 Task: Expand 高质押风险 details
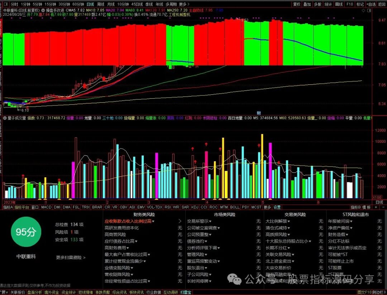tap(278, 235)
